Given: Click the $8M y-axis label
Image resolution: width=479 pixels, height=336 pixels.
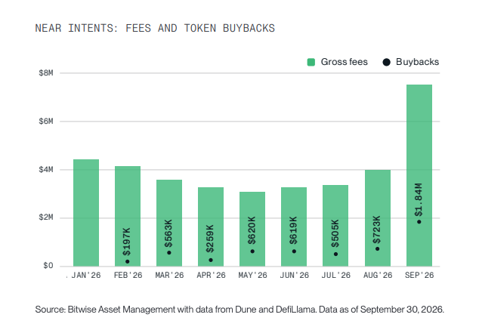Looking at the screenshot, I should tap(46, 73).
